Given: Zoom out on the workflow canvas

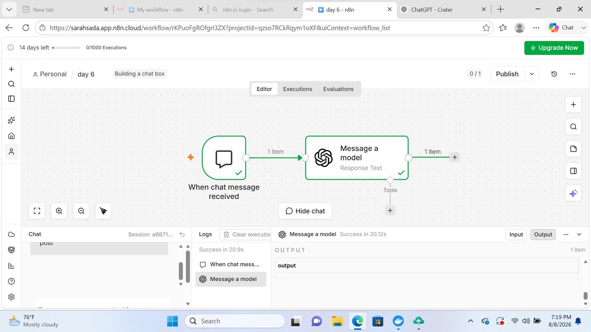Looking at the screenshot, I should (81, 211).
